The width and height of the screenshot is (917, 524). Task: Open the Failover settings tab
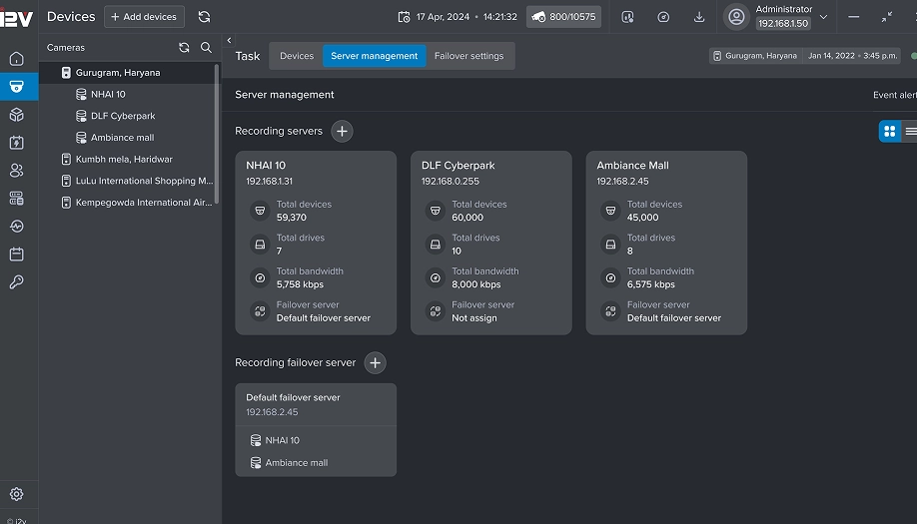coord(469,56)
